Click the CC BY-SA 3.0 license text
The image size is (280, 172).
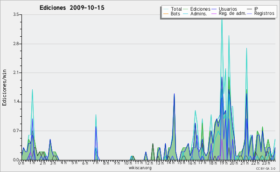[266, 168]
